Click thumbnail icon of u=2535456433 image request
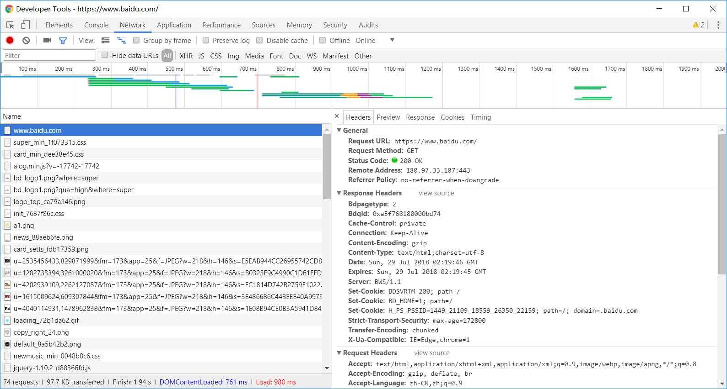727x389 pixels. (x=7, y=261)
